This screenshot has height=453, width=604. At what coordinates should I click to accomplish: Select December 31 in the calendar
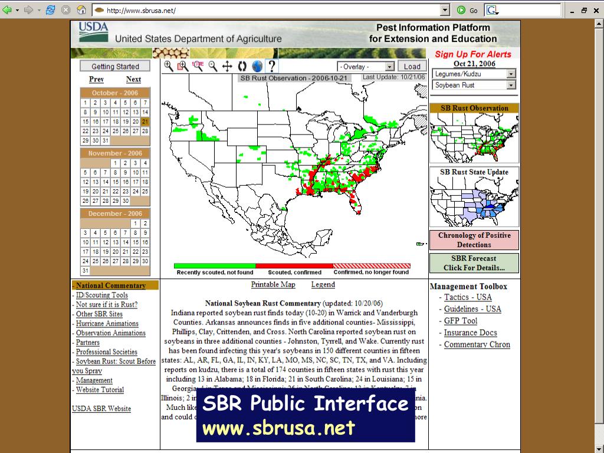point(85,270)
